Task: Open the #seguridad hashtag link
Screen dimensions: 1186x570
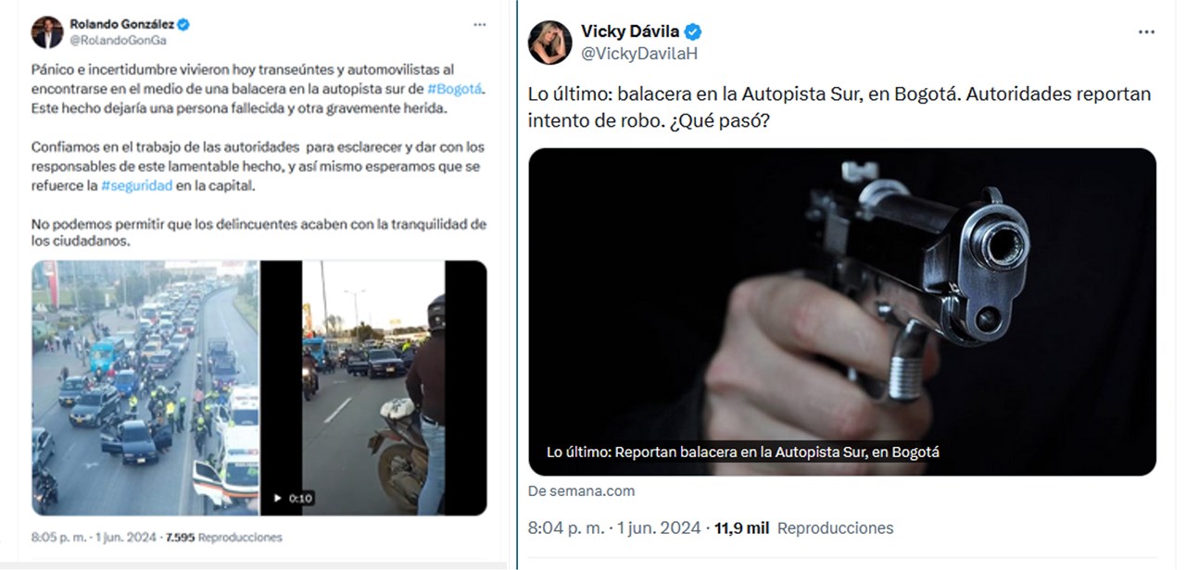Action: (136, 185)
